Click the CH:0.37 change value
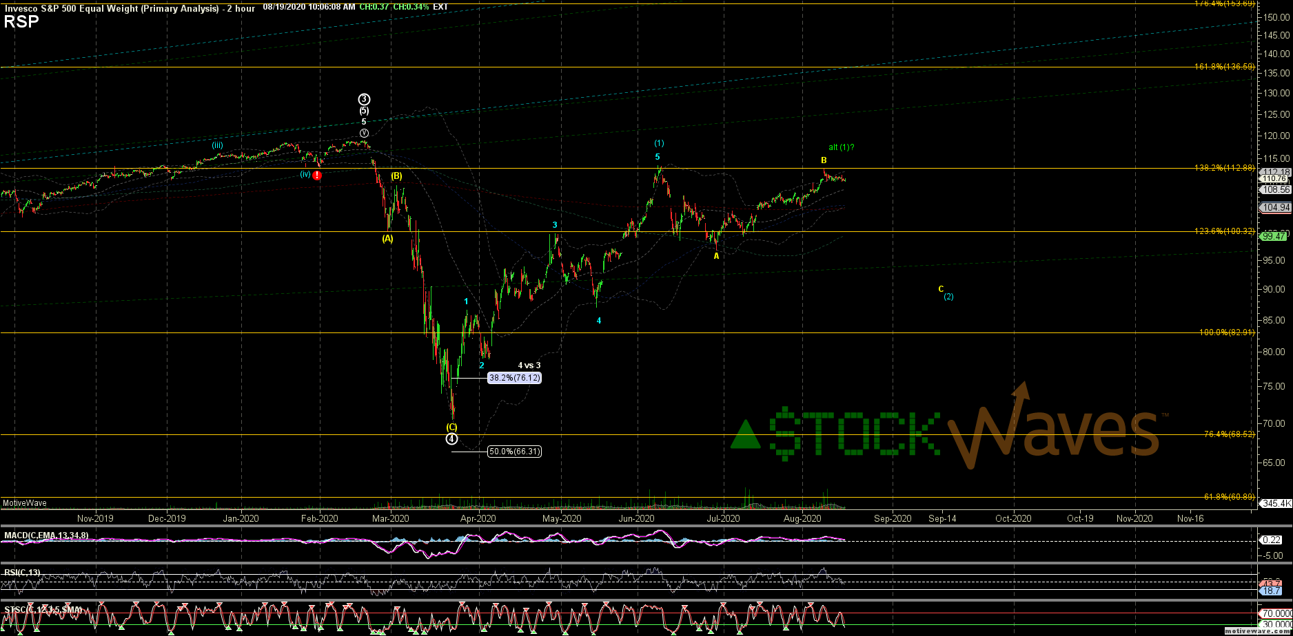1293x636 pixels. pyautogui.click(x=374, y=7)
